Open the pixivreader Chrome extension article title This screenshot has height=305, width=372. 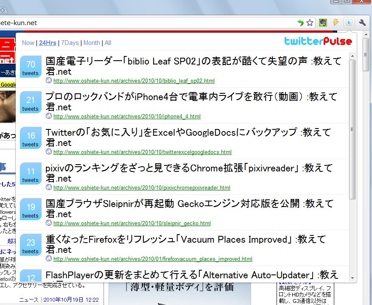coord(189,173)
